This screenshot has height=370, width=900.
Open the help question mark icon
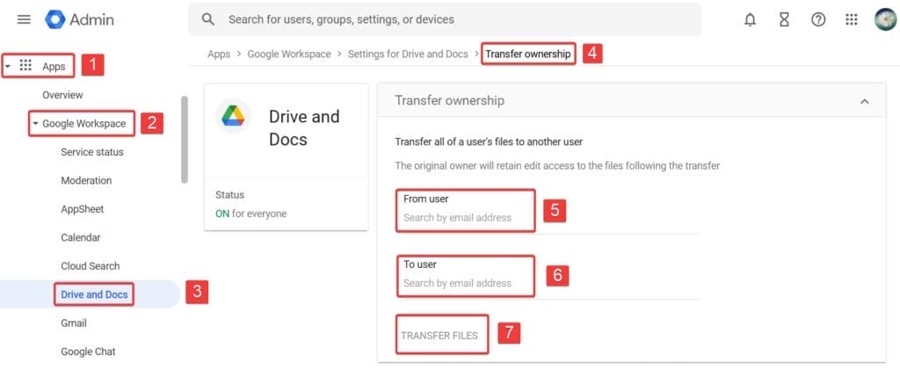pyautogui.click(x=818, y=20)
